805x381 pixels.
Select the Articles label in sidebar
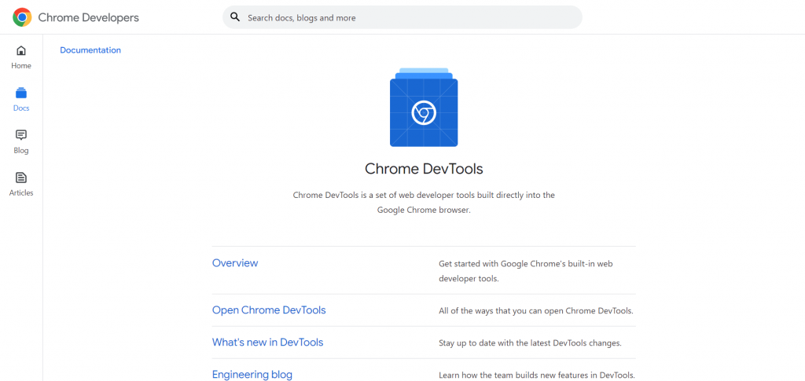point(21,193)
